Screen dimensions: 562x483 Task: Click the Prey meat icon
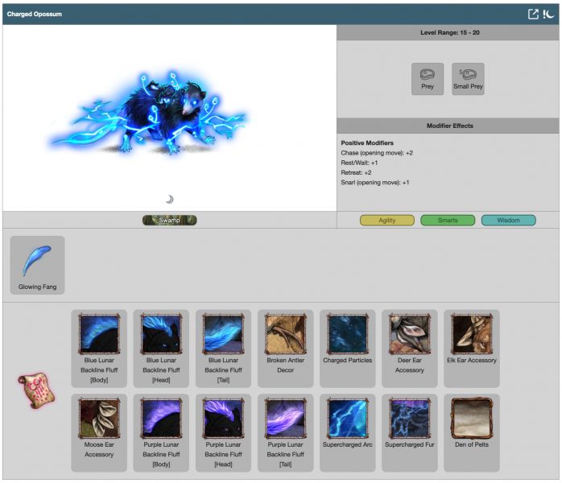pos(427,78)
